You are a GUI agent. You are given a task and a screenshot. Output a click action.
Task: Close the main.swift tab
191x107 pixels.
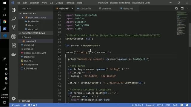[x=72, y=9]
